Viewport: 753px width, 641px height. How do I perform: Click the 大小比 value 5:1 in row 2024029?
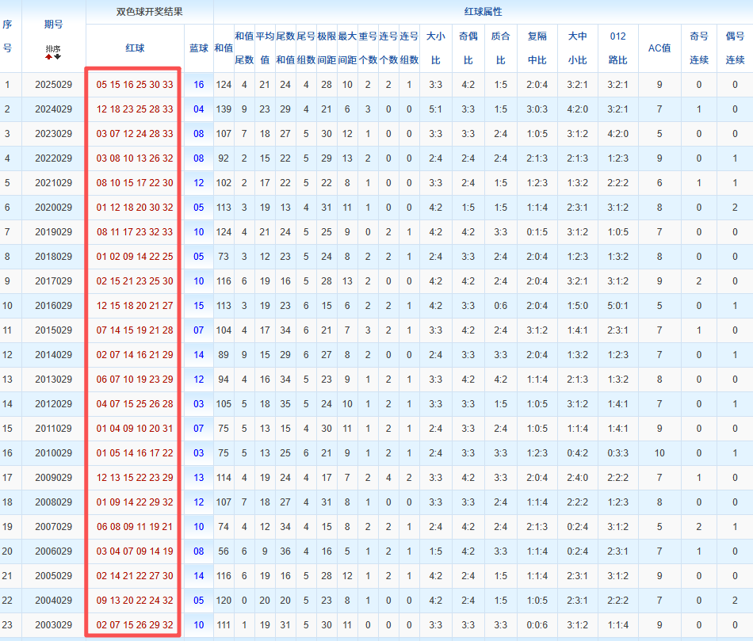click(x=436, y=109)
